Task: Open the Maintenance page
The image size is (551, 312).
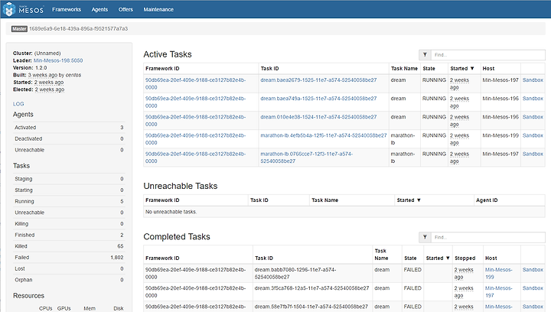Action: (158, 9)
